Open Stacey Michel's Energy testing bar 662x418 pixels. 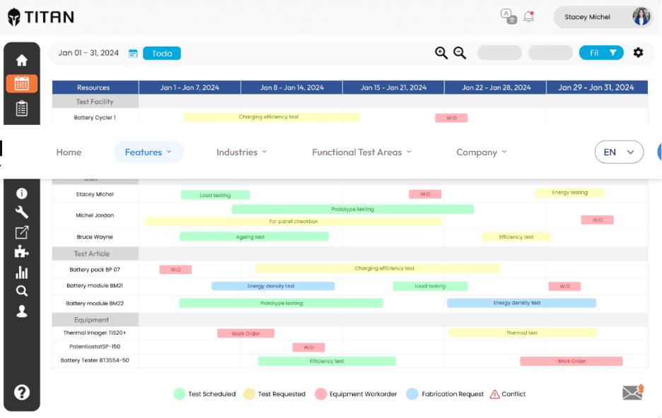570,193
